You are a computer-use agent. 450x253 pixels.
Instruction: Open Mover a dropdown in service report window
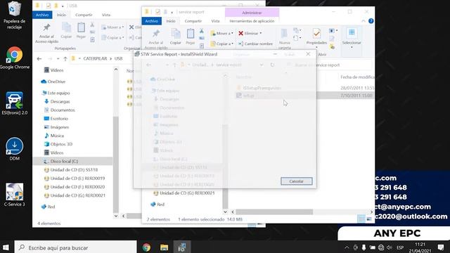pos(222,33)
